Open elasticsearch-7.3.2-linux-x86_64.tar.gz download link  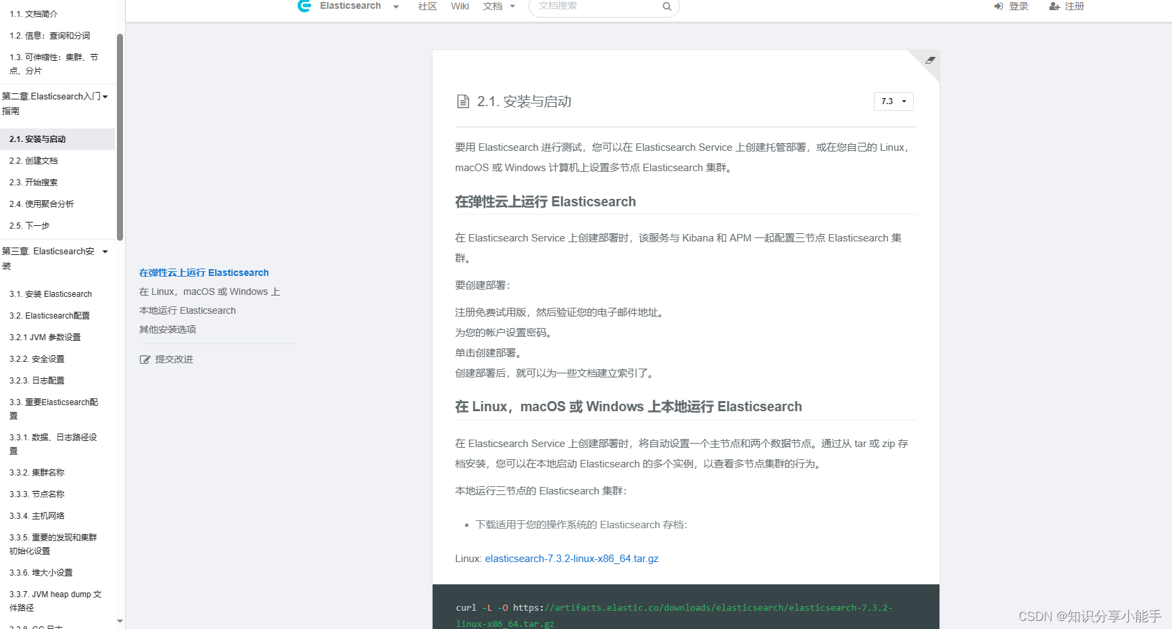[572, 559]
